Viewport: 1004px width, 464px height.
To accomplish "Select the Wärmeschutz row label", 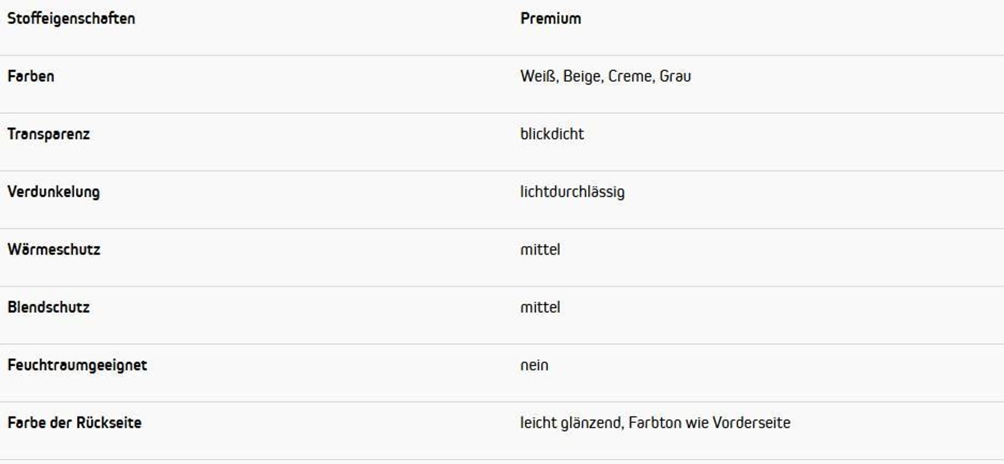I will click(x=54, y=250).
